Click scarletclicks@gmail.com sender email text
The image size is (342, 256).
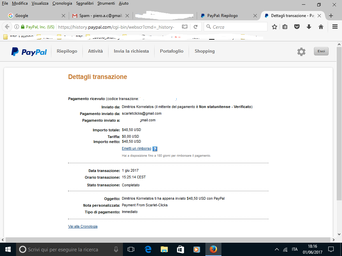pyautogui.click(x=142, y=113)
